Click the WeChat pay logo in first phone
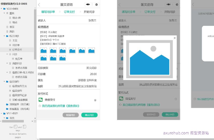 coord(41,100)
